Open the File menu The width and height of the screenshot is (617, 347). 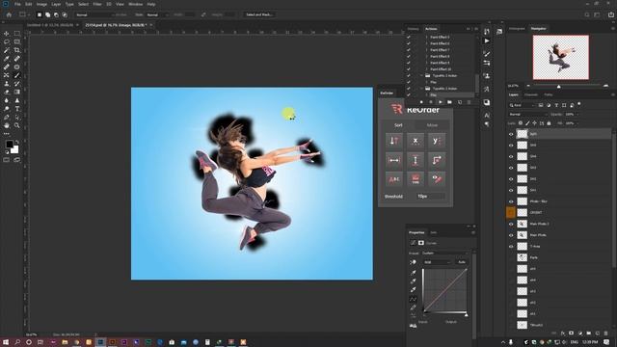click(17, 4)
